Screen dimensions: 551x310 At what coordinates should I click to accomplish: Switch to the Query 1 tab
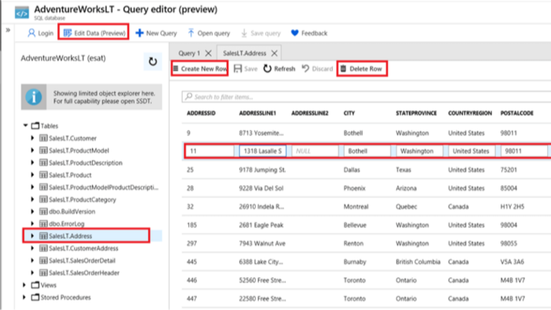tap(189, 53)
